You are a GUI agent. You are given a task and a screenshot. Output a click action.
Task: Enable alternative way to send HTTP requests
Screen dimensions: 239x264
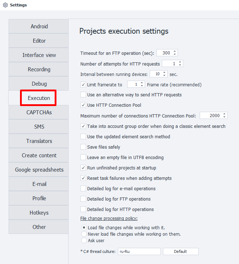point(83,95)
